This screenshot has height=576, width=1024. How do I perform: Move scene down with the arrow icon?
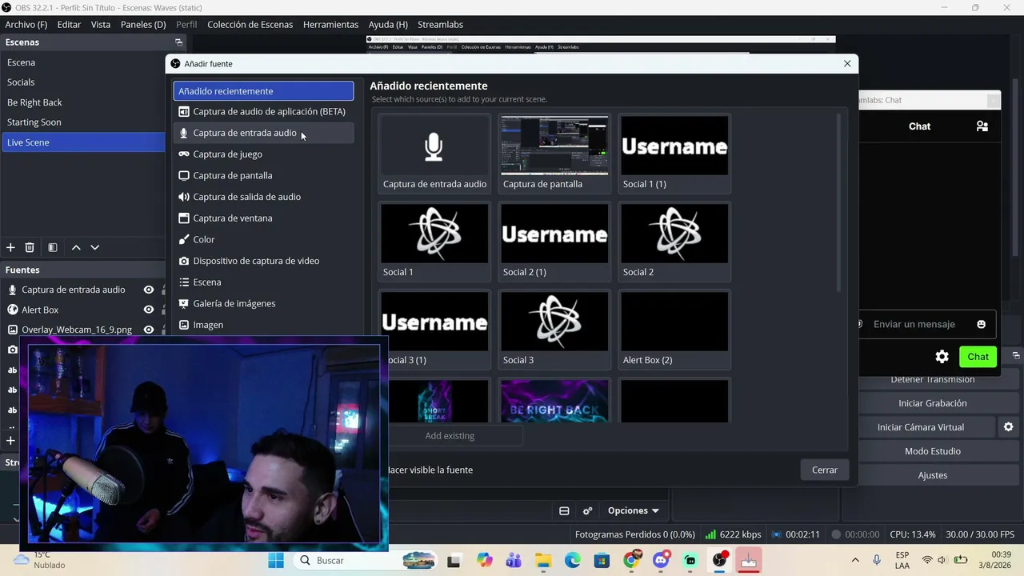95,248
